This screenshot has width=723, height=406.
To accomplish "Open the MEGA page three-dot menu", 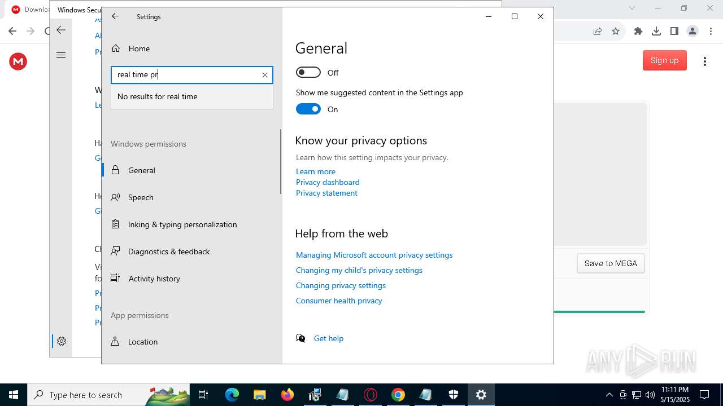I will [704, 61].
